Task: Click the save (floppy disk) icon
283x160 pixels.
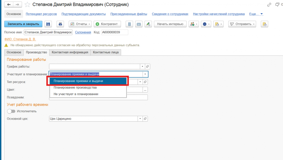Action: (x=48, y=24)
